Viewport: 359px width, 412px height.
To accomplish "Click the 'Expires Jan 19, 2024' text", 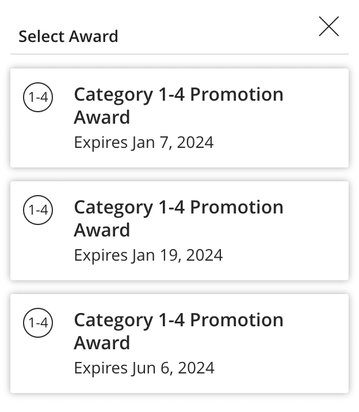I will point(148,255).
